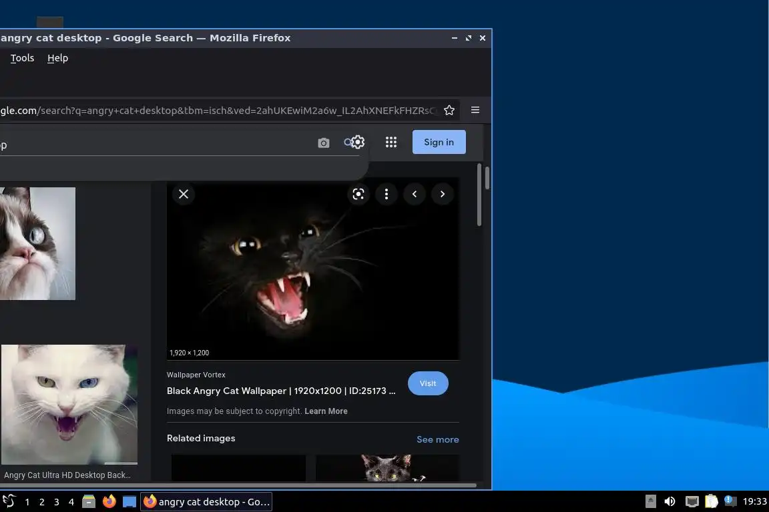
Task: Show desktop using blue taskbar icon
Action: point(130,502)
